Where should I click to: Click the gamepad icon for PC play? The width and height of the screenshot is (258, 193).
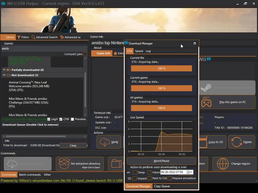pyautogui.click(x=206, y=102)
